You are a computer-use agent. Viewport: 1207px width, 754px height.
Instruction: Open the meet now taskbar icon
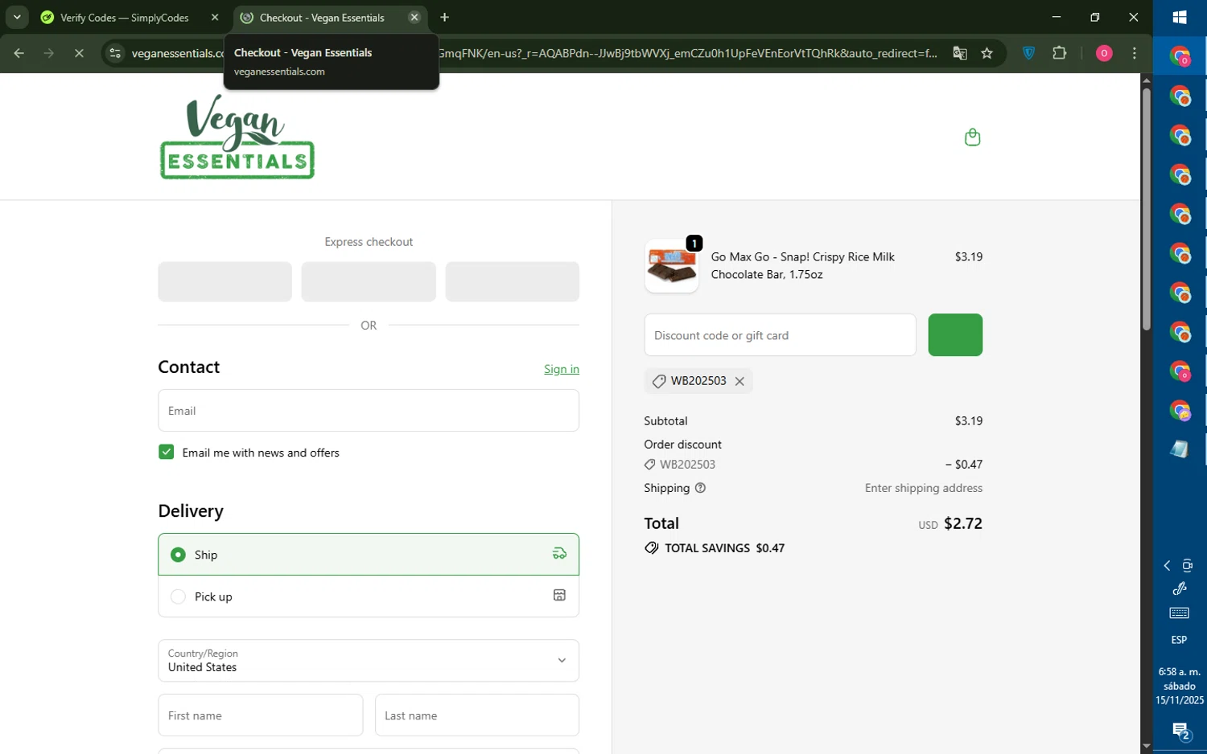click(x=1187, y=566)
